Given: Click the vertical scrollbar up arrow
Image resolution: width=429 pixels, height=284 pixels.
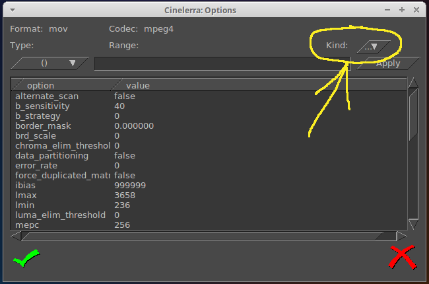Looking at the screenshot, I should point(413,83).
